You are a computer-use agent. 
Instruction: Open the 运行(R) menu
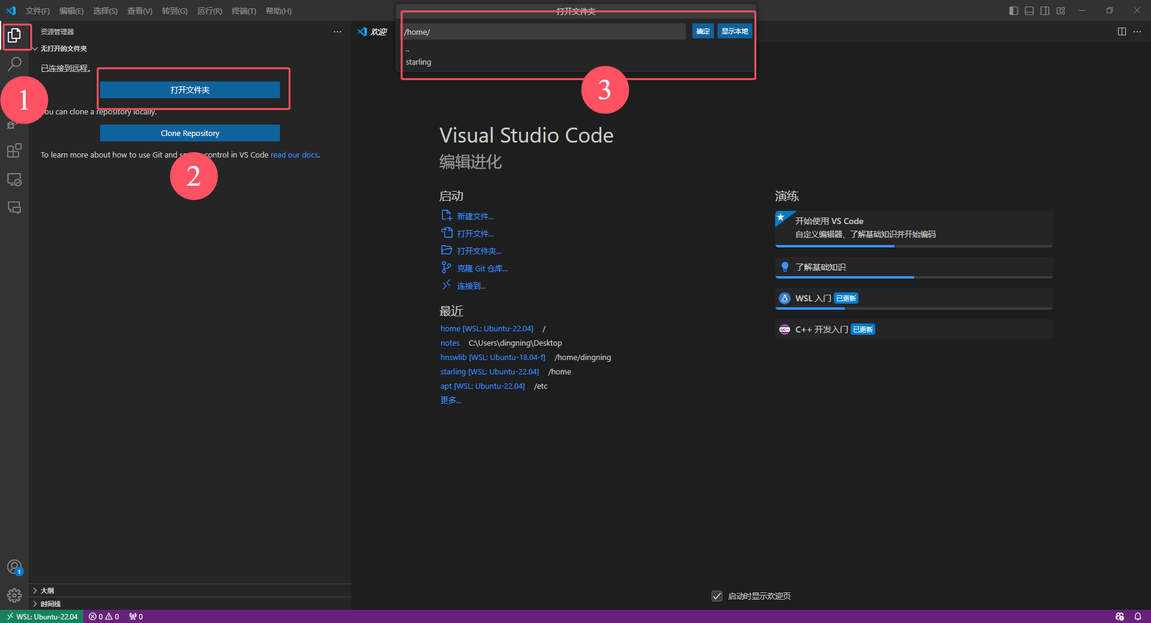210,11
